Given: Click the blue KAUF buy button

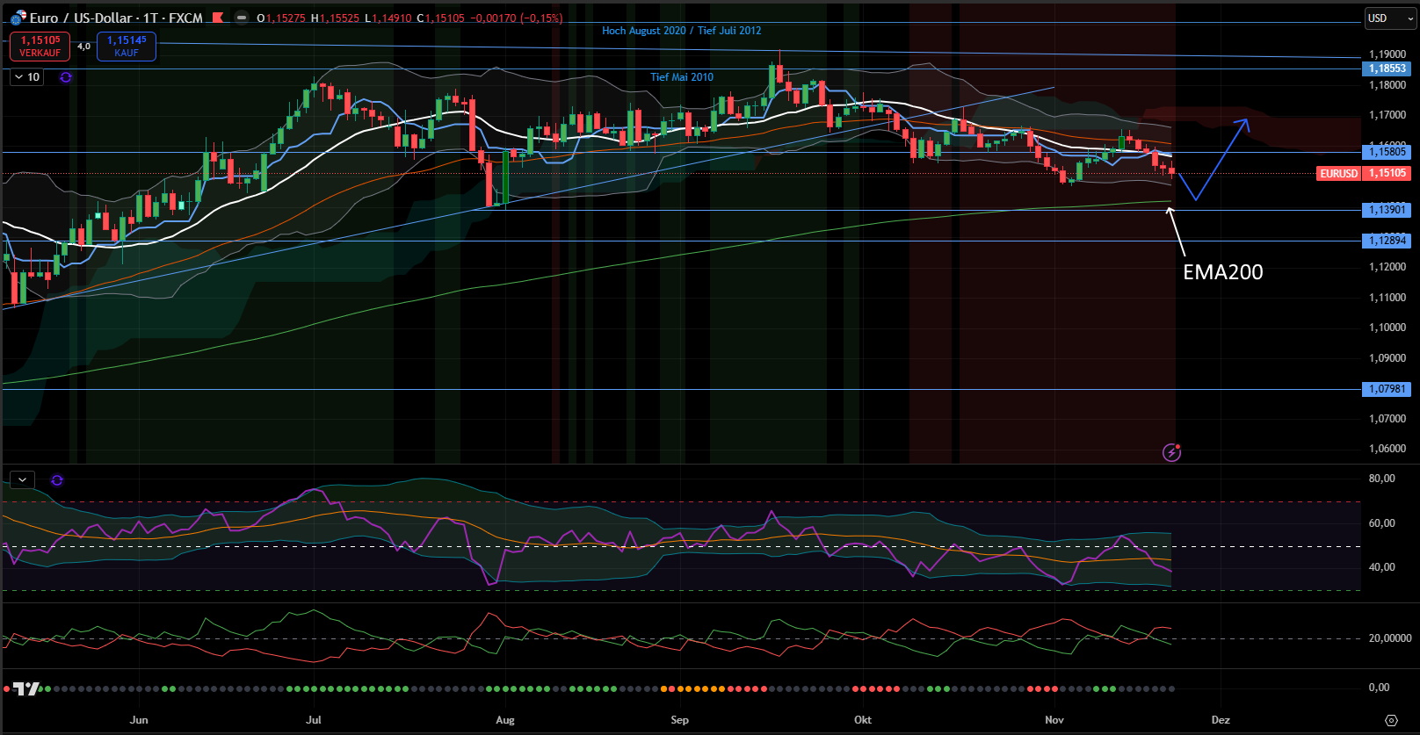Looking at the screenshot, I should point(127,47).
